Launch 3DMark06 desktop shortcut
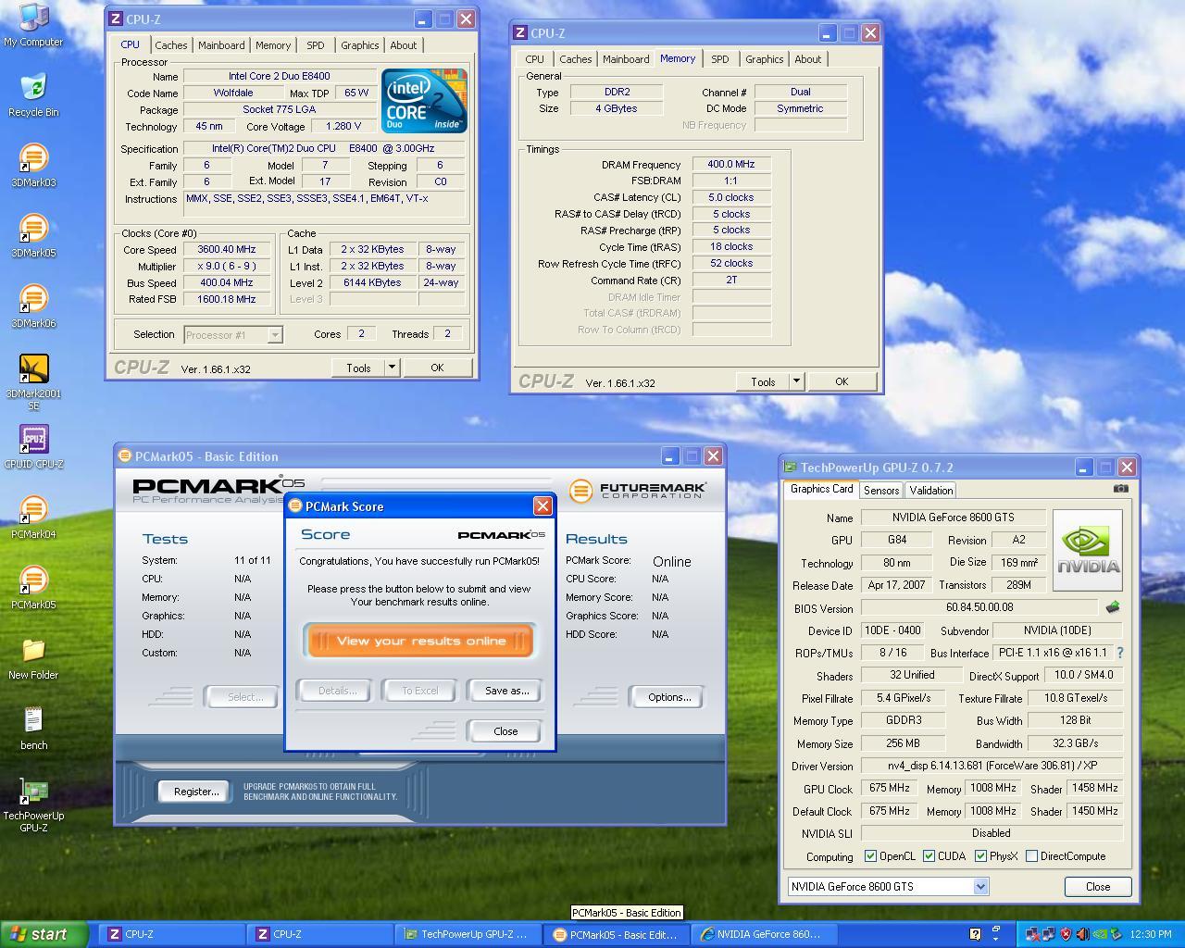 point(33,306)
